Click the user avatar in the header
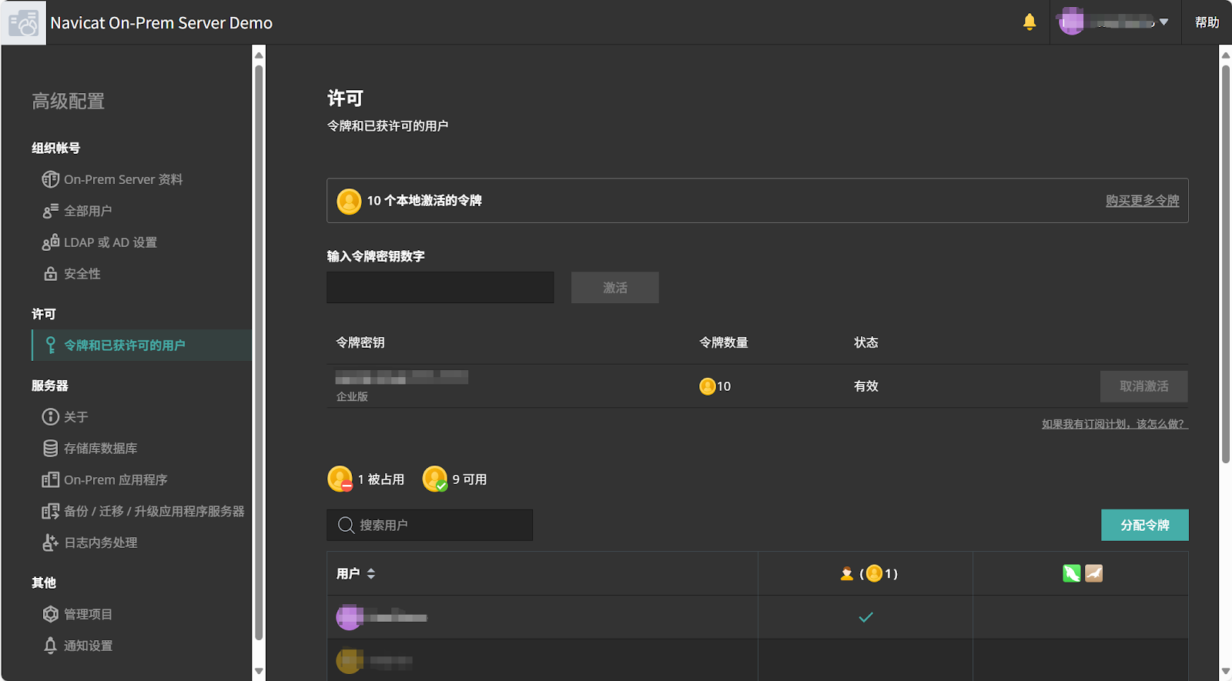The width and height of the screenshot is (1232, 681). pos(1071,22)
